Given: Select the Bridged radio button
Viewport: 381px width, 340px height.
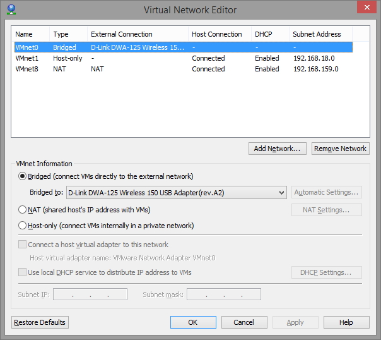Looking at the screenshot, I should point(23,176).
